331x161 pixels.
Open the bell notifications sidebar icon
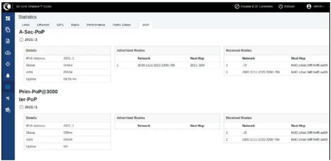coord(7,75)
